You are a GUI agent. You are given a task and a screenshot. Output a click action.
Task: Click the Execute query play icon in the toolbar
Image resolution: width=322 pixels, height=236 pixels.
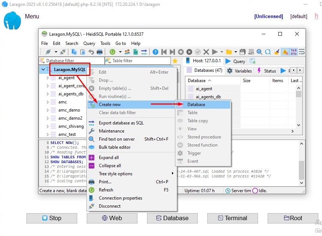click(215, 52)
